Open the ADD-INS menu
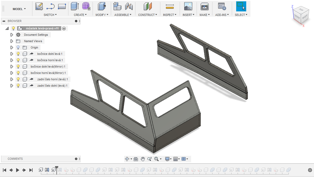 pos(222,15)
